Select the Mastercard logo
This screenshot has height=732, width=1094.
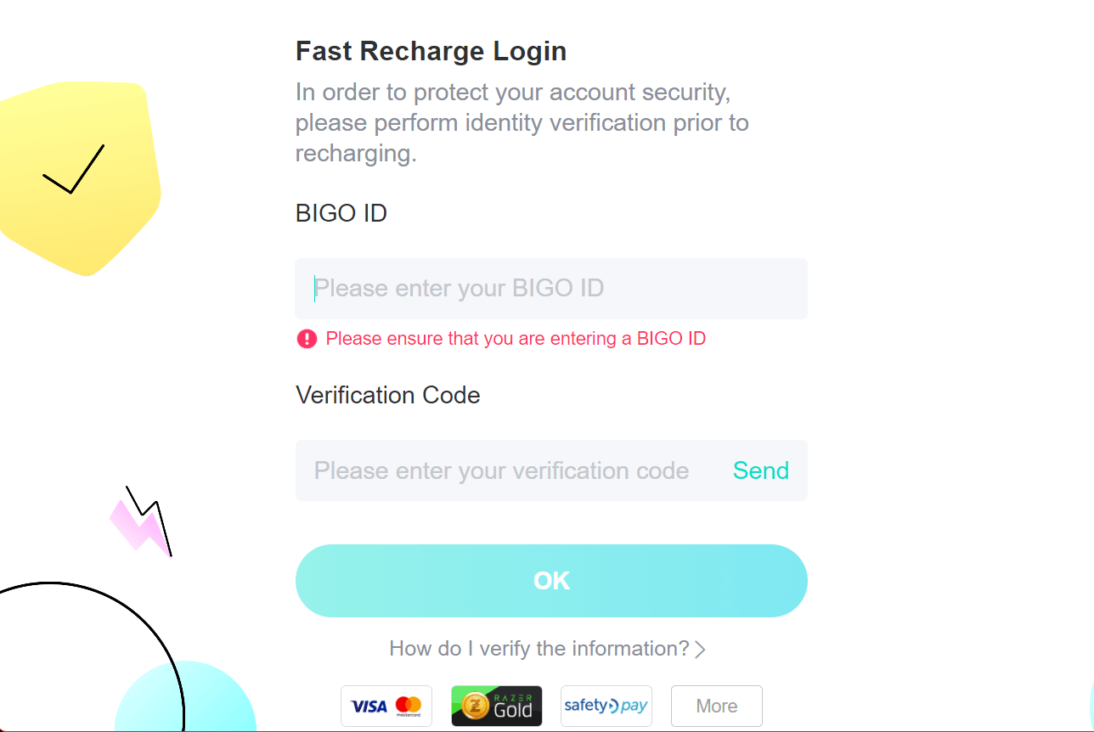coord(407,706)
